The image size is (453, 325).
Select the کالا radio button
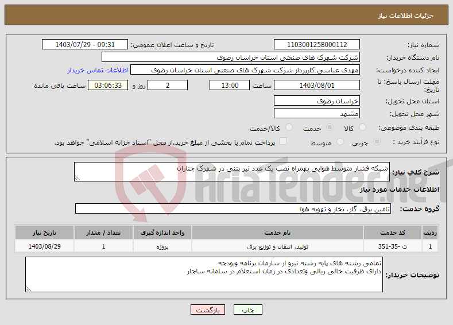tap(362, 127)
